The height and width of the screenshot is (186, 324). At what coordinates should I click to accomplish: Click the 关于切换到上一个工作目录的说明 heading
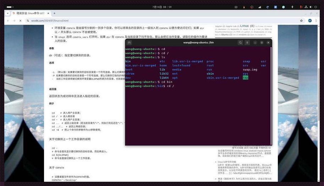(70, 139)
